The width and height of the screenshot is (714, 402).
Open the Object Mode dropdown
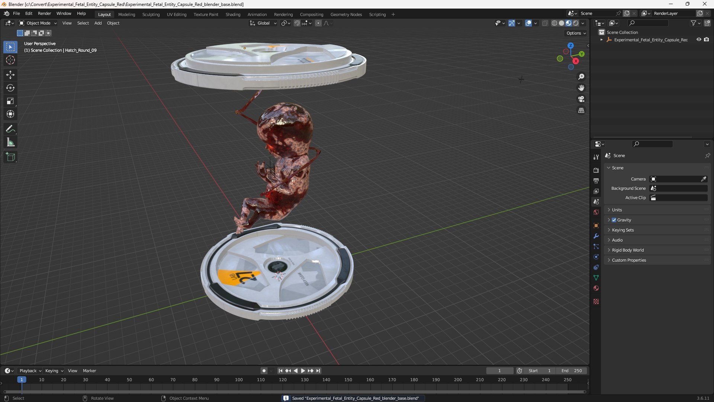(38, 23)
